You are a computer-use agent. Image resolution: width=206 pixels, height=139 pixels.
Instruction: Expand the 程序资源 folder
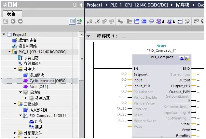tap(26, 98)
